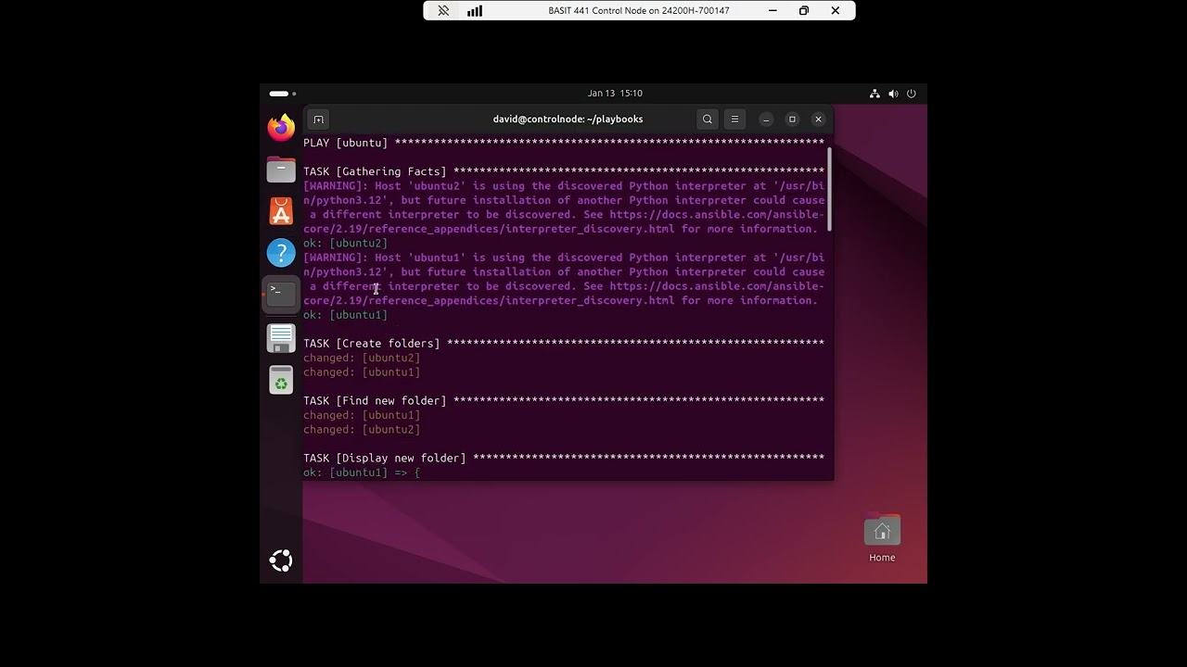Click changed: [ubuntu2] under Create folders
1187x667 pixels.
click(362, 358)
